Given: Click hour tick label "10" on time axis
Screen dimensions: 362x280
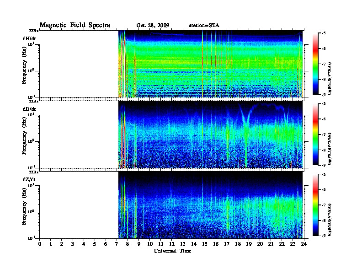Looking at the screenshot, I should coord(149,244).
